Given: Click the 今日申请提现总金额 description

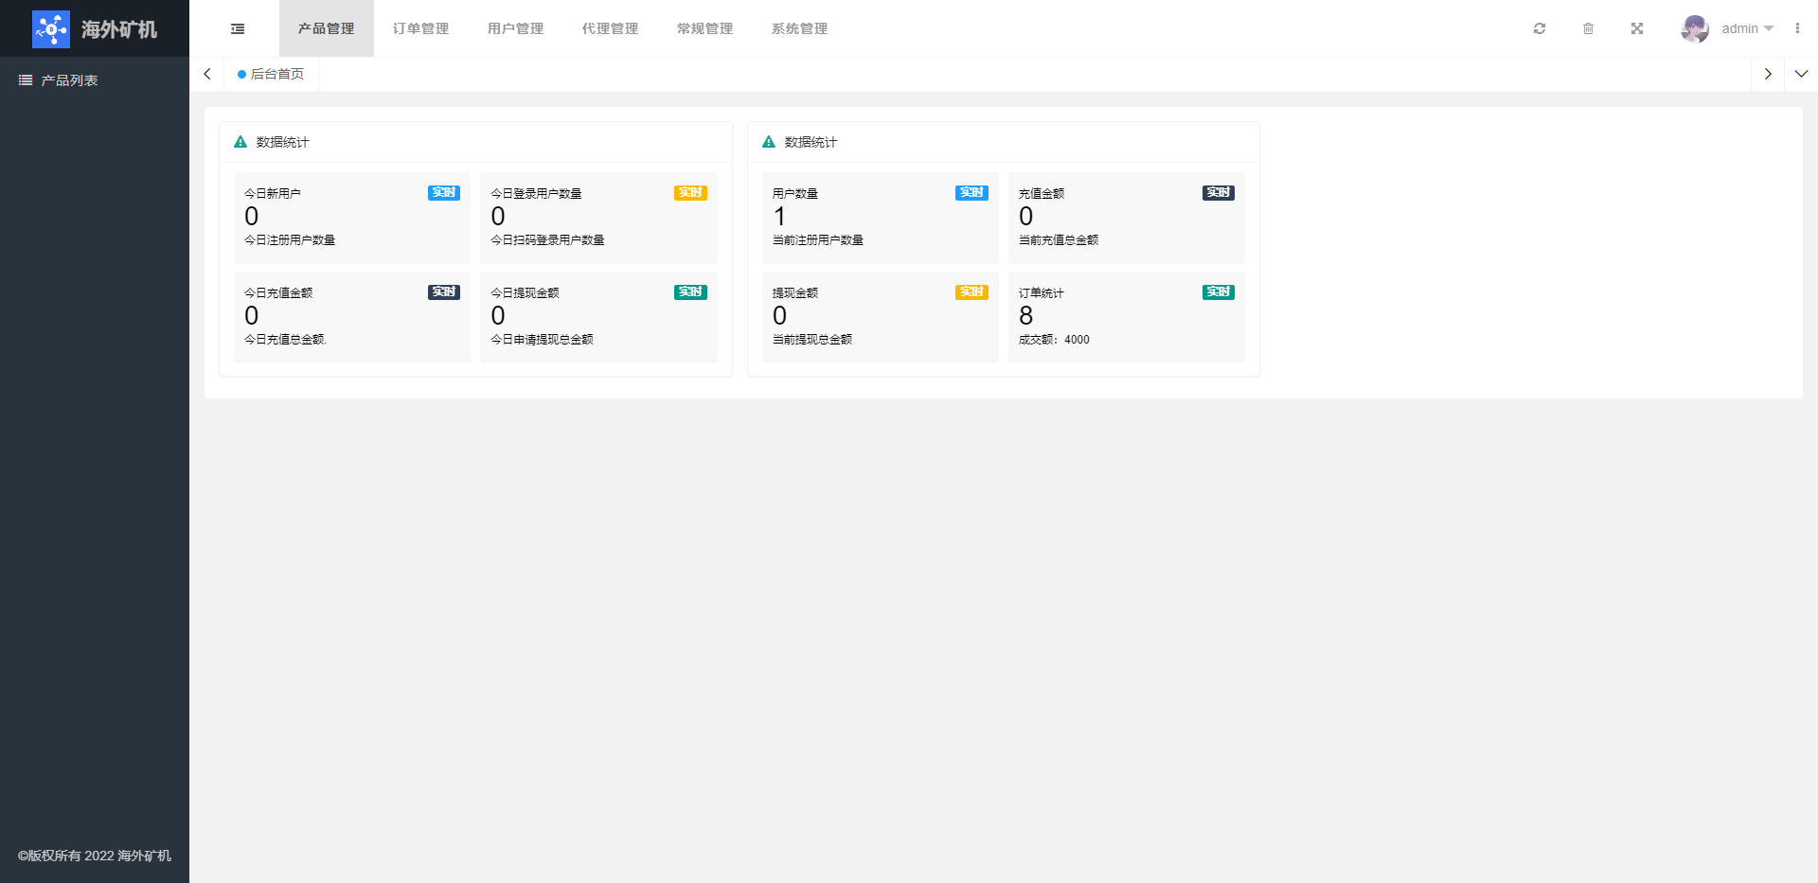Looking at the screenshot, I should (x=542, y=340).
